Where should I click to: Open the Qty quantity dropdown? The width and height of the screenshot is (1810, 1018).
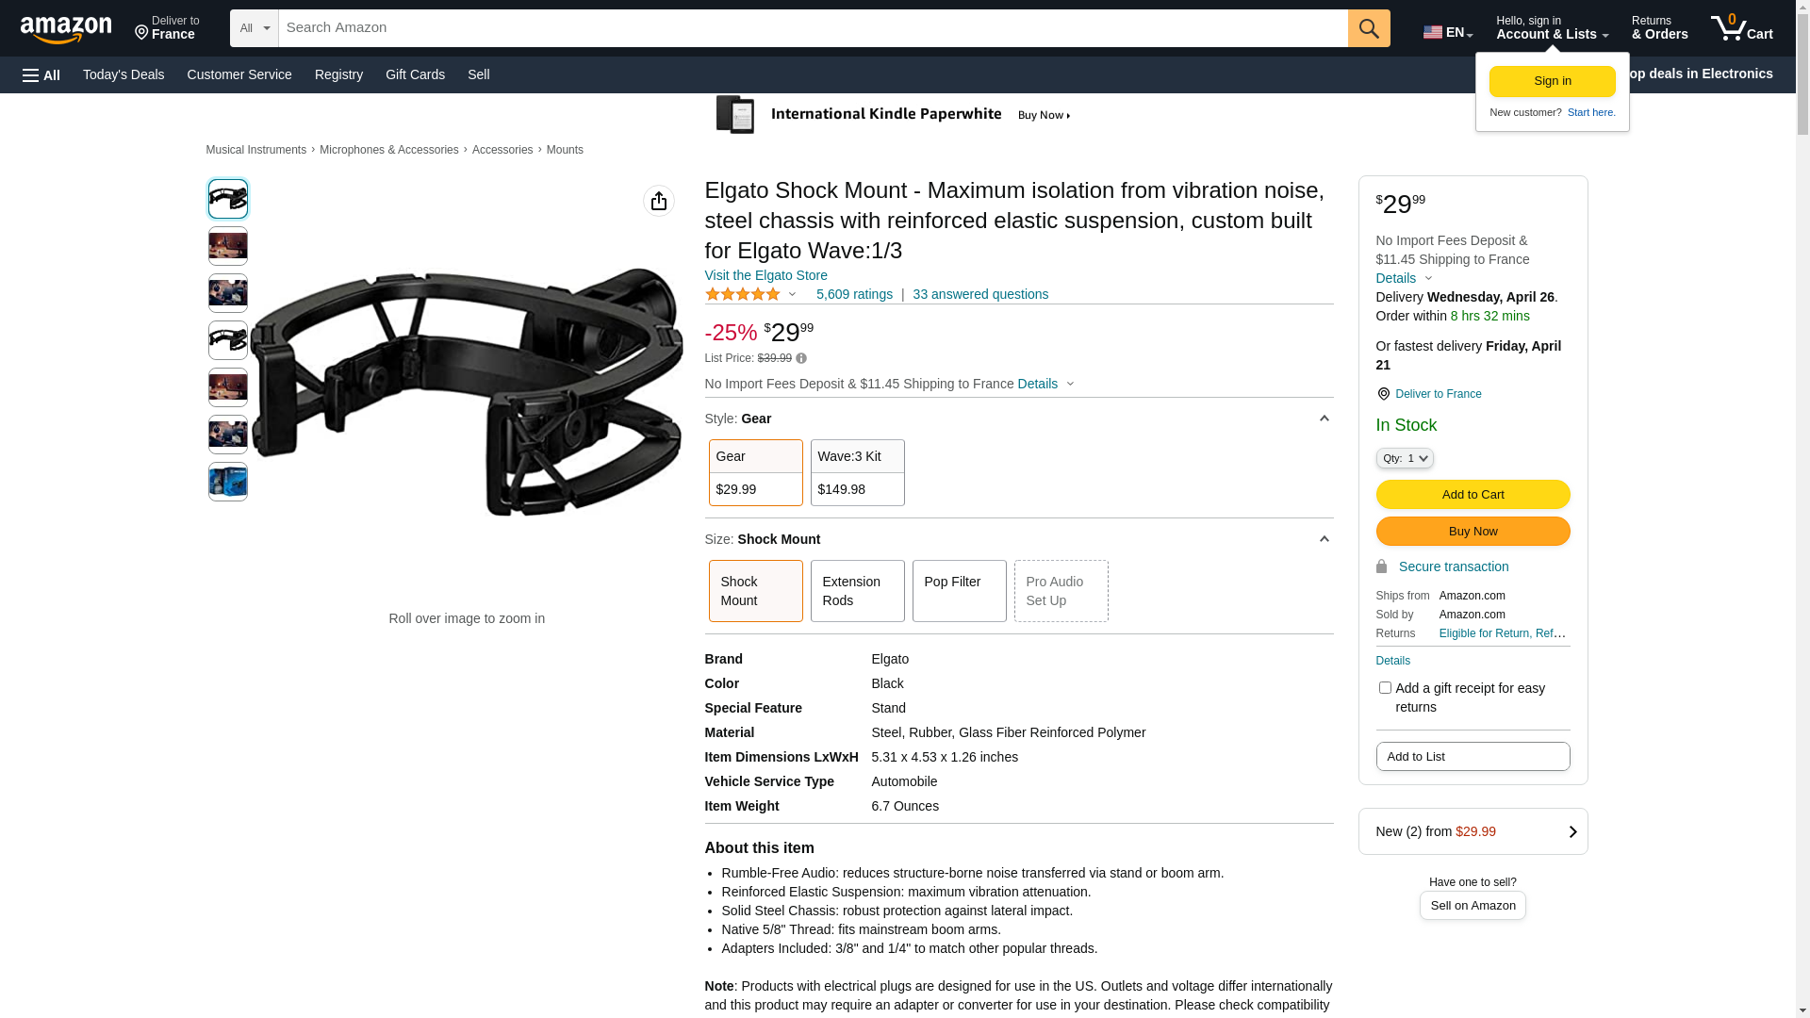coord(1404,458)
